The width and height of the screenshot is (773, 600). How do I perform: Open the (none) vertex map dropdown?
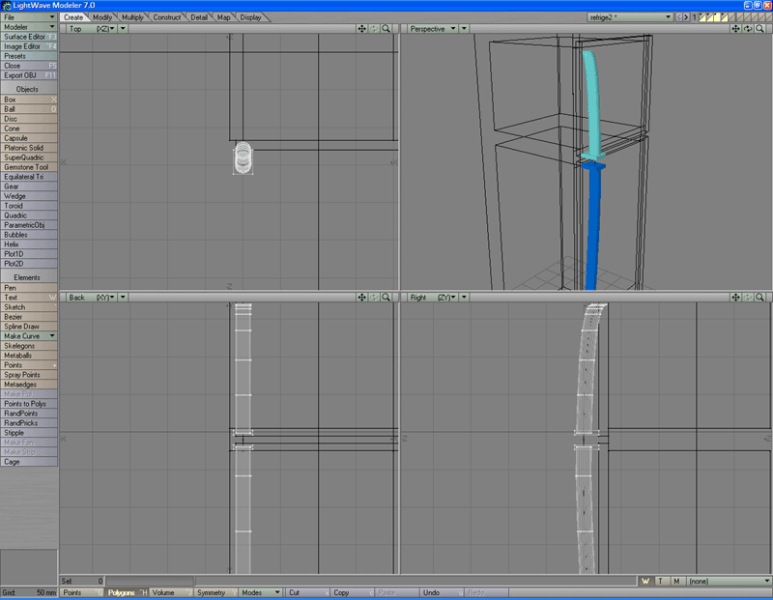pos(730,582)
